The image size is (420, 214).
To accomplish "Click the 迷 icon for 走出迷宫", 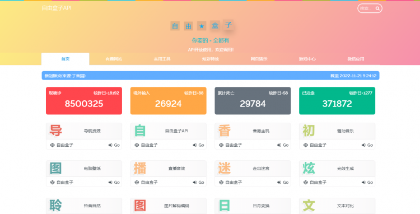I will click(225, 168).
